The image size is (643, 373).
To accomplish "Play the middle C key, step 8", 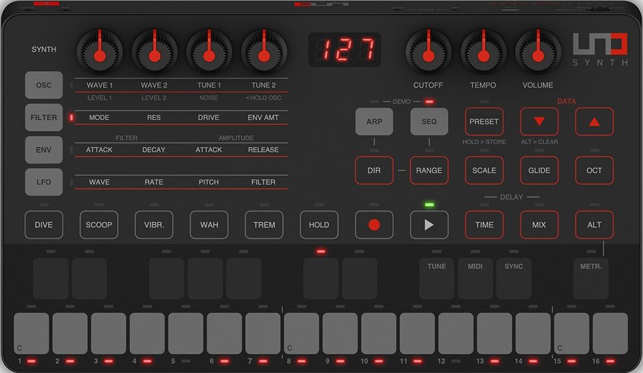I will click(302, 333).
